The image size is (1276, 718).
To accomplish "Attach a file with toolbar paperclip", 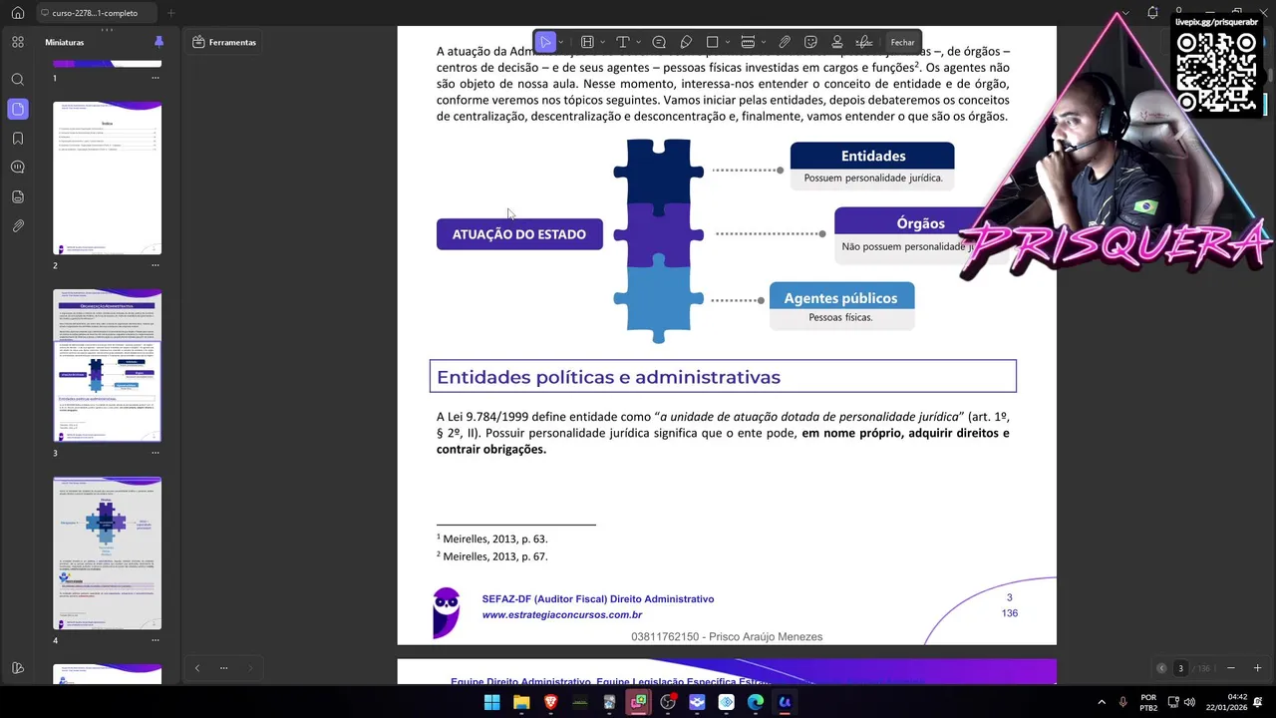I will point(785,42).
